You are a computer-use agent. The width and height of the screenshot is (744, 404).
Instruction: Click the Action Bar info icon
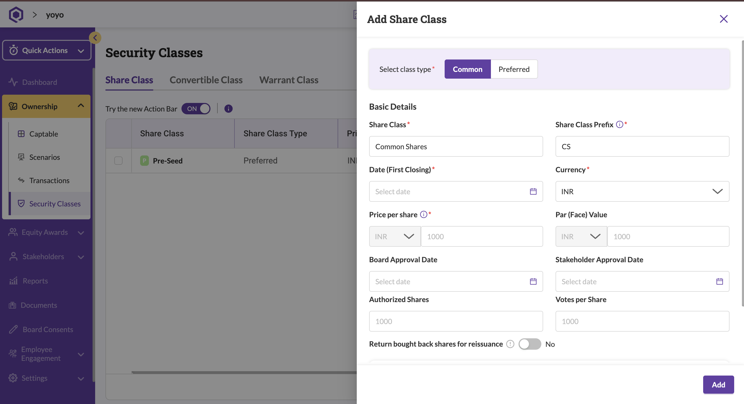228,109
